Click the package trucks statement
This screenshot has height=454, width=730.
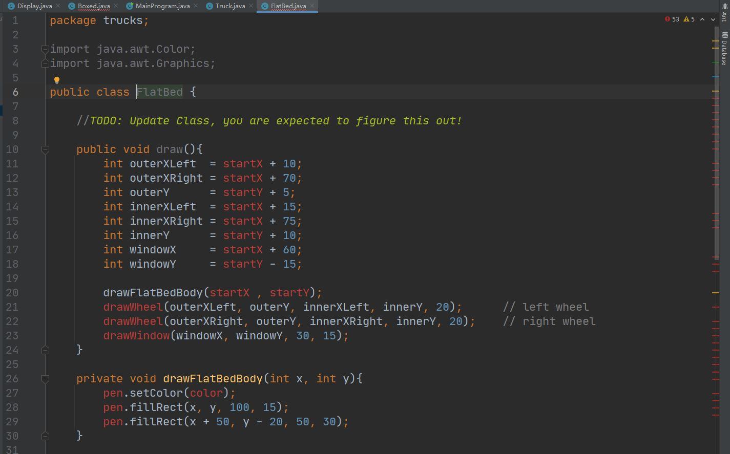[99, 20]
